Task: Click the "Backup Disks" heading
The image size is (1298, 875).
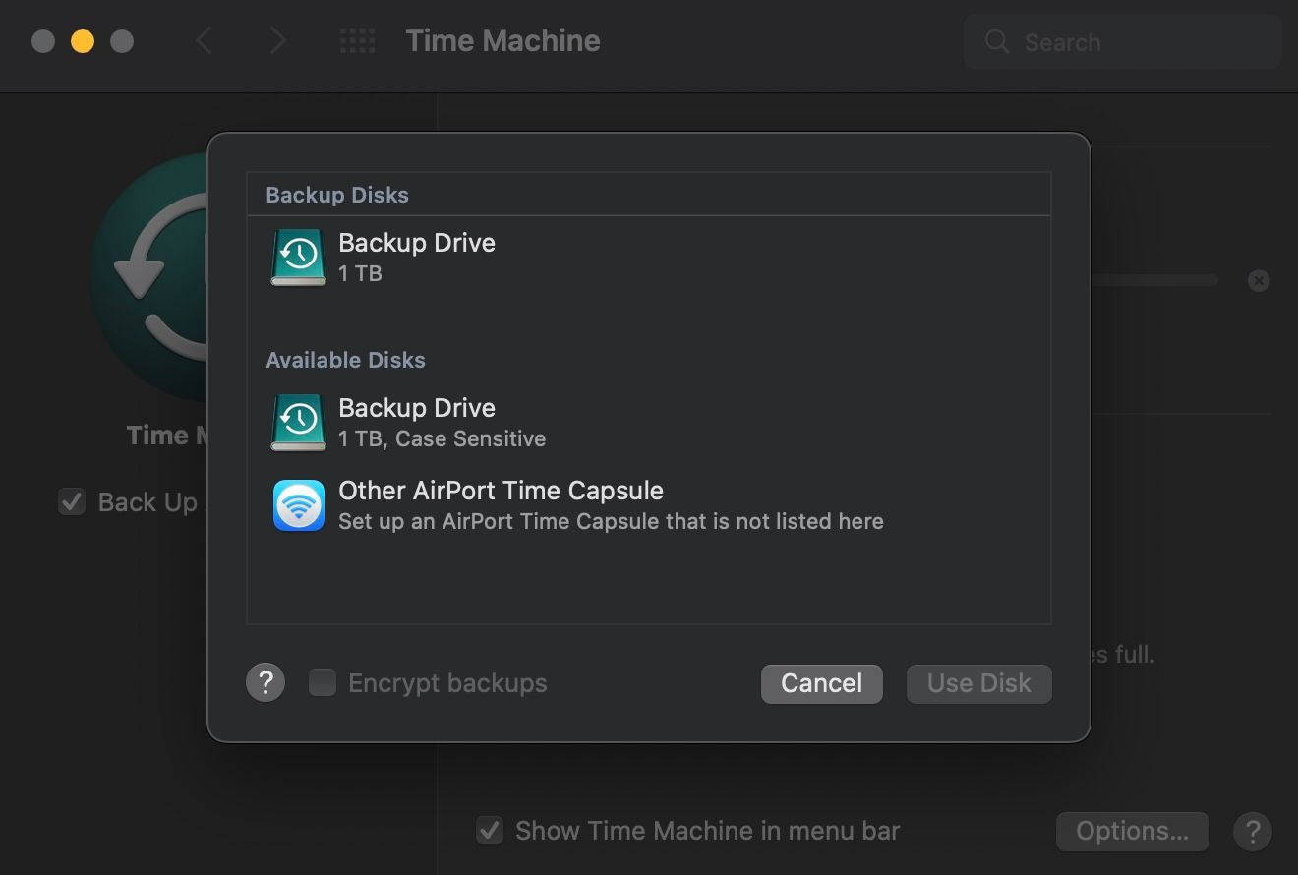Action: (x=337, y=195)
